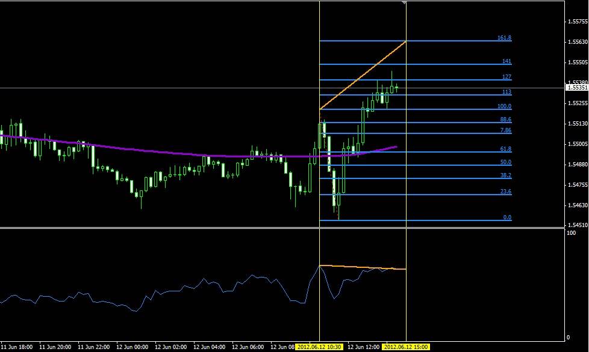
Task: Click the 113 Fibonacci level label
Action: tap(506, 91)
